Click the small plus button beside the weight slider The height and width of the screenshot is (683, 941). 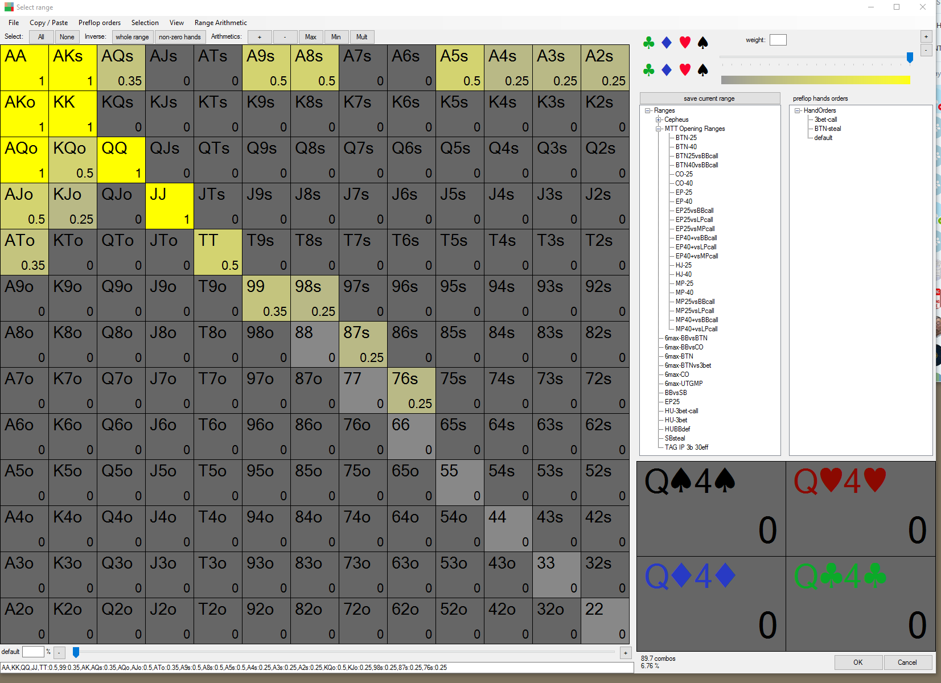[926, 36]
